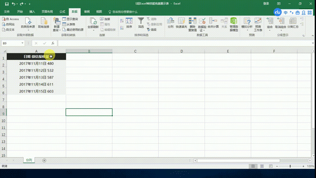Switch to 开始 home tab
This screenshot has height=178, width=316.
point(20,12)
